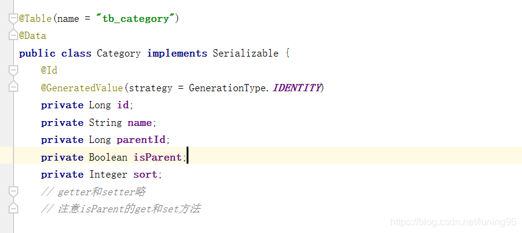Click the @Id annotation
This screenshot has width=522, height=233.
coord(49,71)
